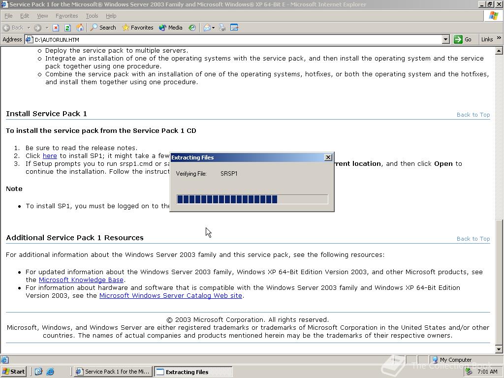Click the Links toolbar label

click(x=487, y=39)
